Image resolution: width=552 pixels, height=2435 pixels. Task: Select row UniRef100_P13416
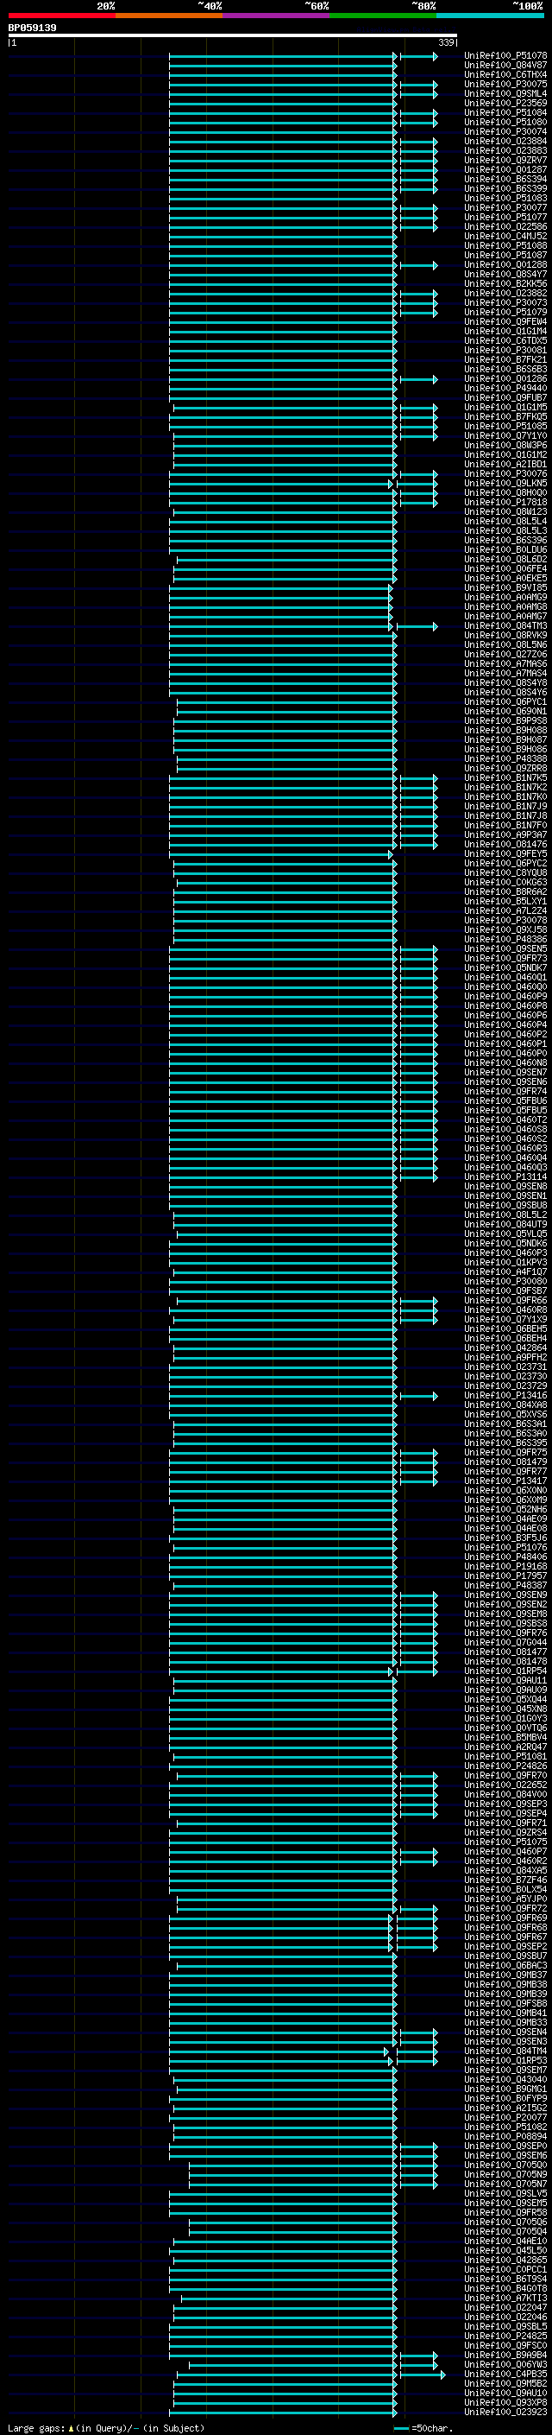[x=505, y=1395]
